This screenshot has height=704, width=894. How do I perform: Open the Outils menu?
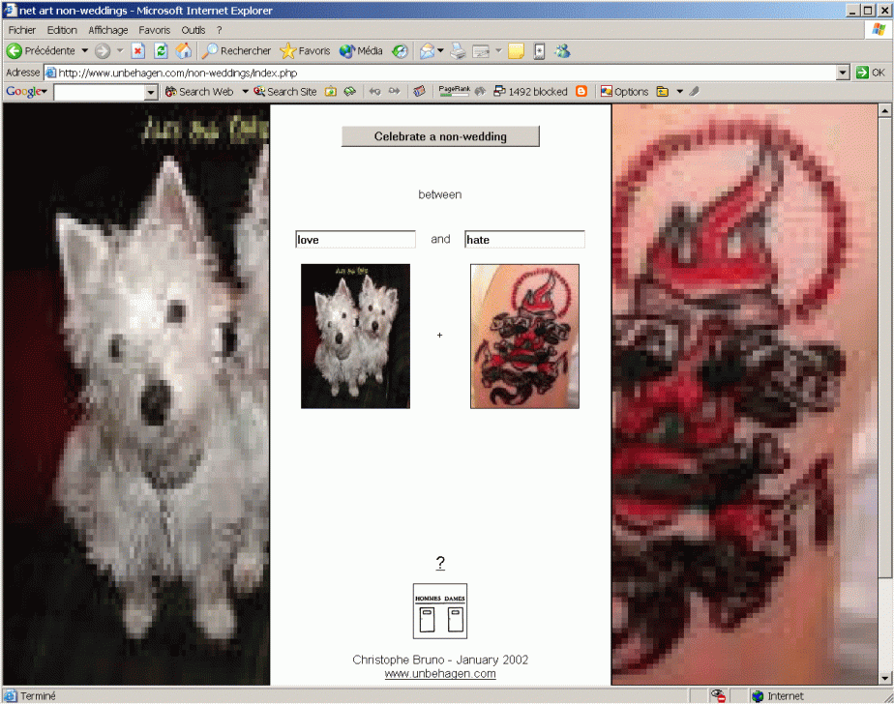(193, 30)
